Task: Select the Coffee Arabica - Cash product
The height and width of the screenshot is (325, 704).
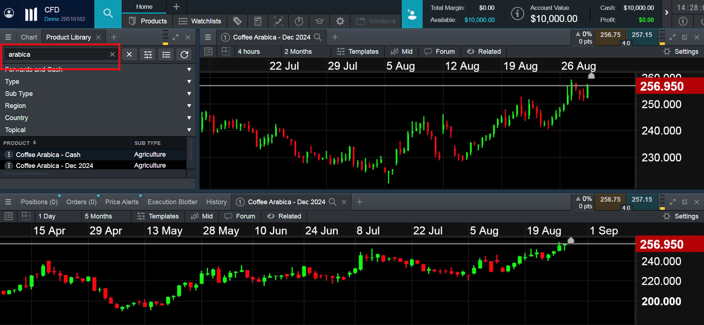Action: 48,155
